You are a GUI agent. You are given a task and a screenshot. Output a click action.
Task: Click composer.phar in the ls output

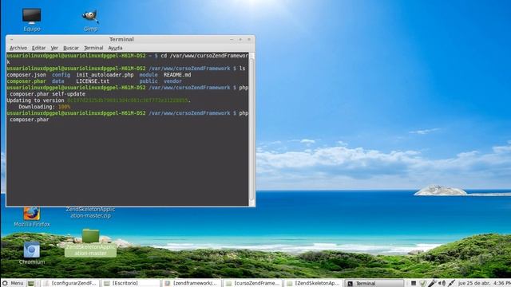point(26,81)
